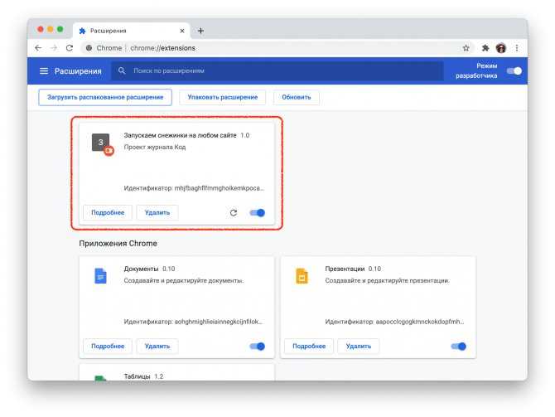
Task: Click the text Проект журнала Код
Action: point(155,147)
